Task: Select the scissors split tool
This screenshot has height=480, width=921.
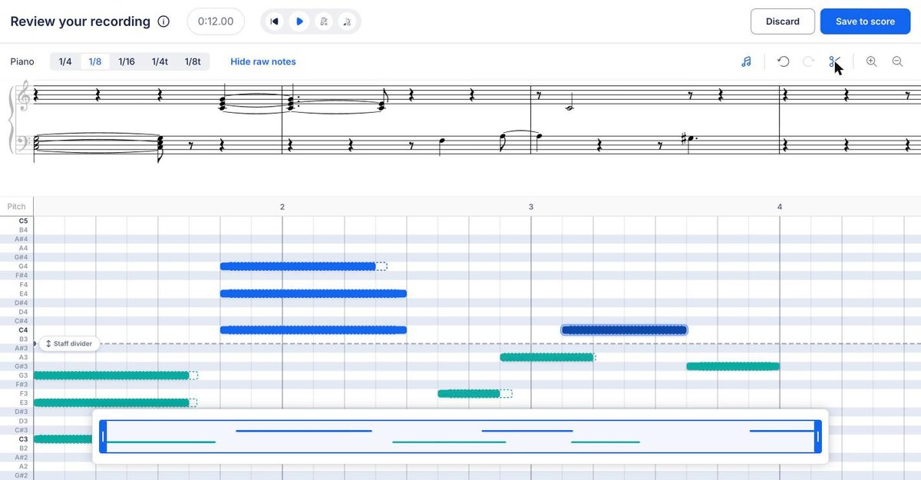Action: coord(834,61)
